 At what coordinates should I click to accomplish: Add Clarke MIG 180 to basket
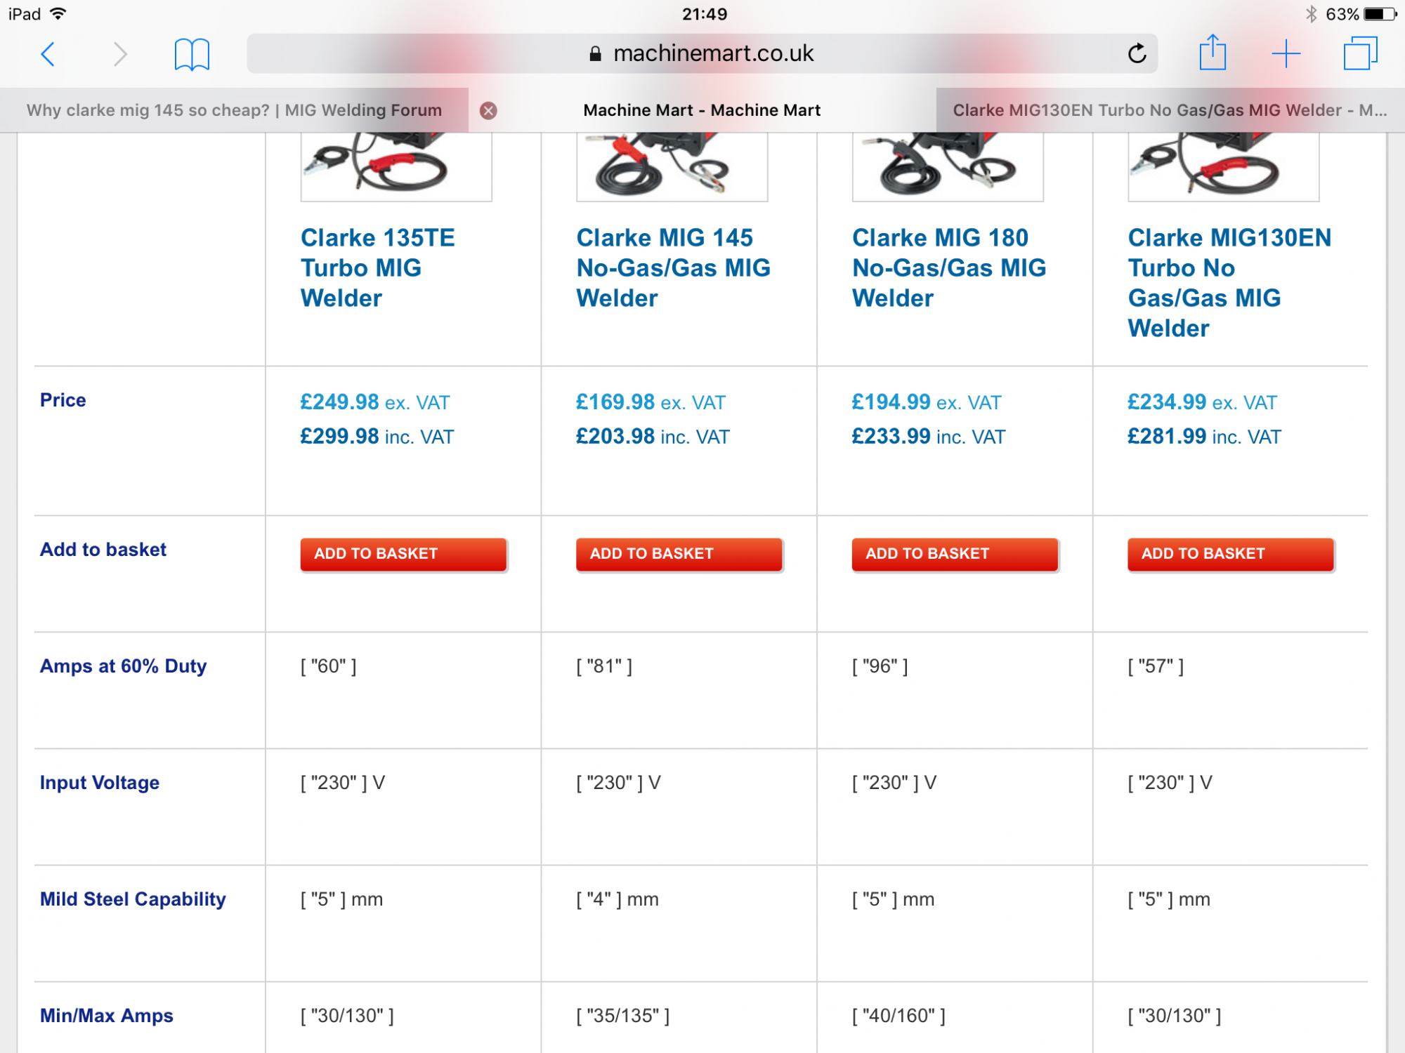[x=955, y=555]
